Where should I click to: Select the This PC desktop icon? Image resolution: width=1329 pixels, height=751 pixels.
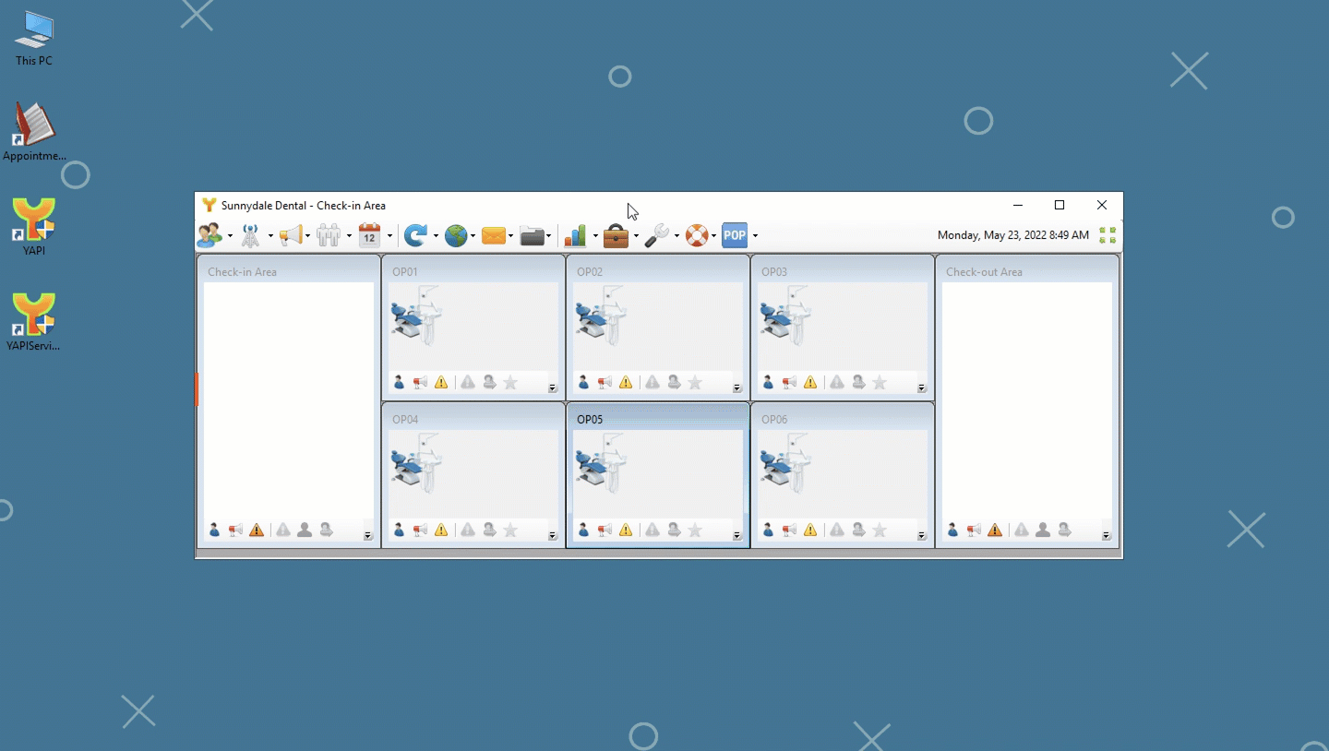click(x=34, y=40)
